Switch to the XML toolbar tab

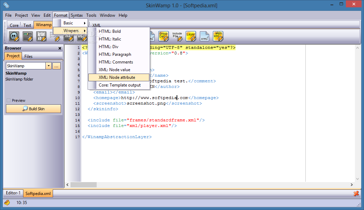tap(97, 25)
